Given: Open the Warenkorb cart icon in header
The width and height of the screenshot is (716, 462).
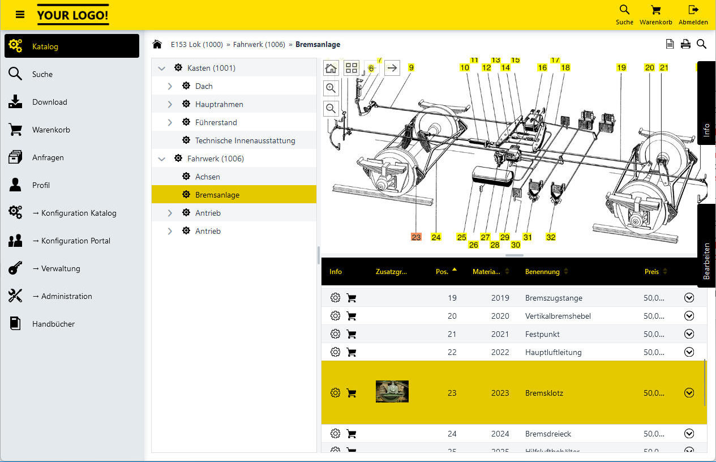Looking at the screenshot, I should pyautogui.click(x=655, y=10).
